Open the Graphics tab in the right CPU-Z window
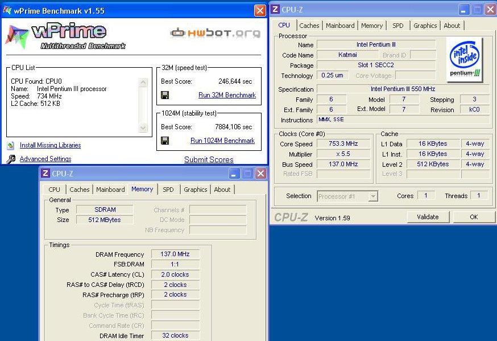This screenshot has height=341, width=497. tap(425, 26)
